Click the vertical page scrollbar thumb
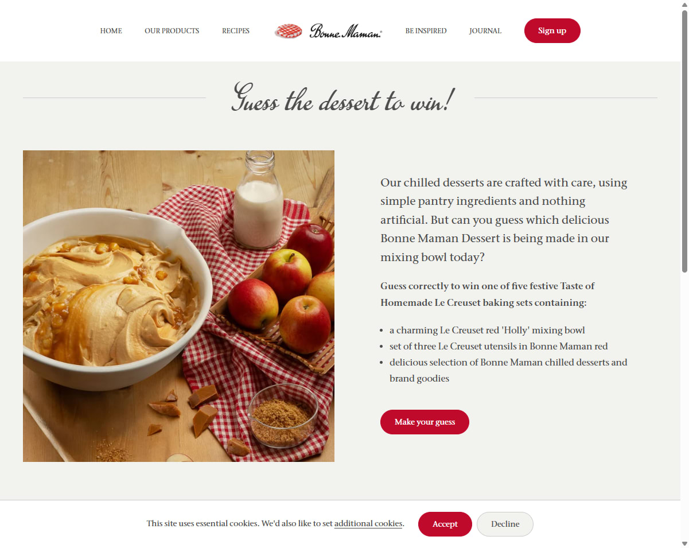689x548 pixels. [684, 141]
